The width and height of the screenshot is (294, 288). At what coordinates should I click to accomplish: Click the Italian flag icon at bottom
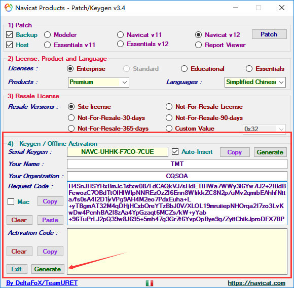(x=150, y=283)
